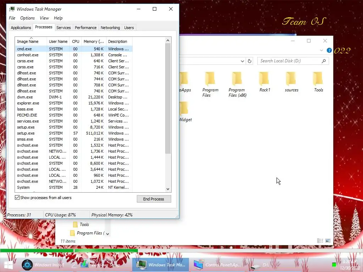Select the conhost.exe process row
The width and height of the screenshot is (363, 272).
74,55
